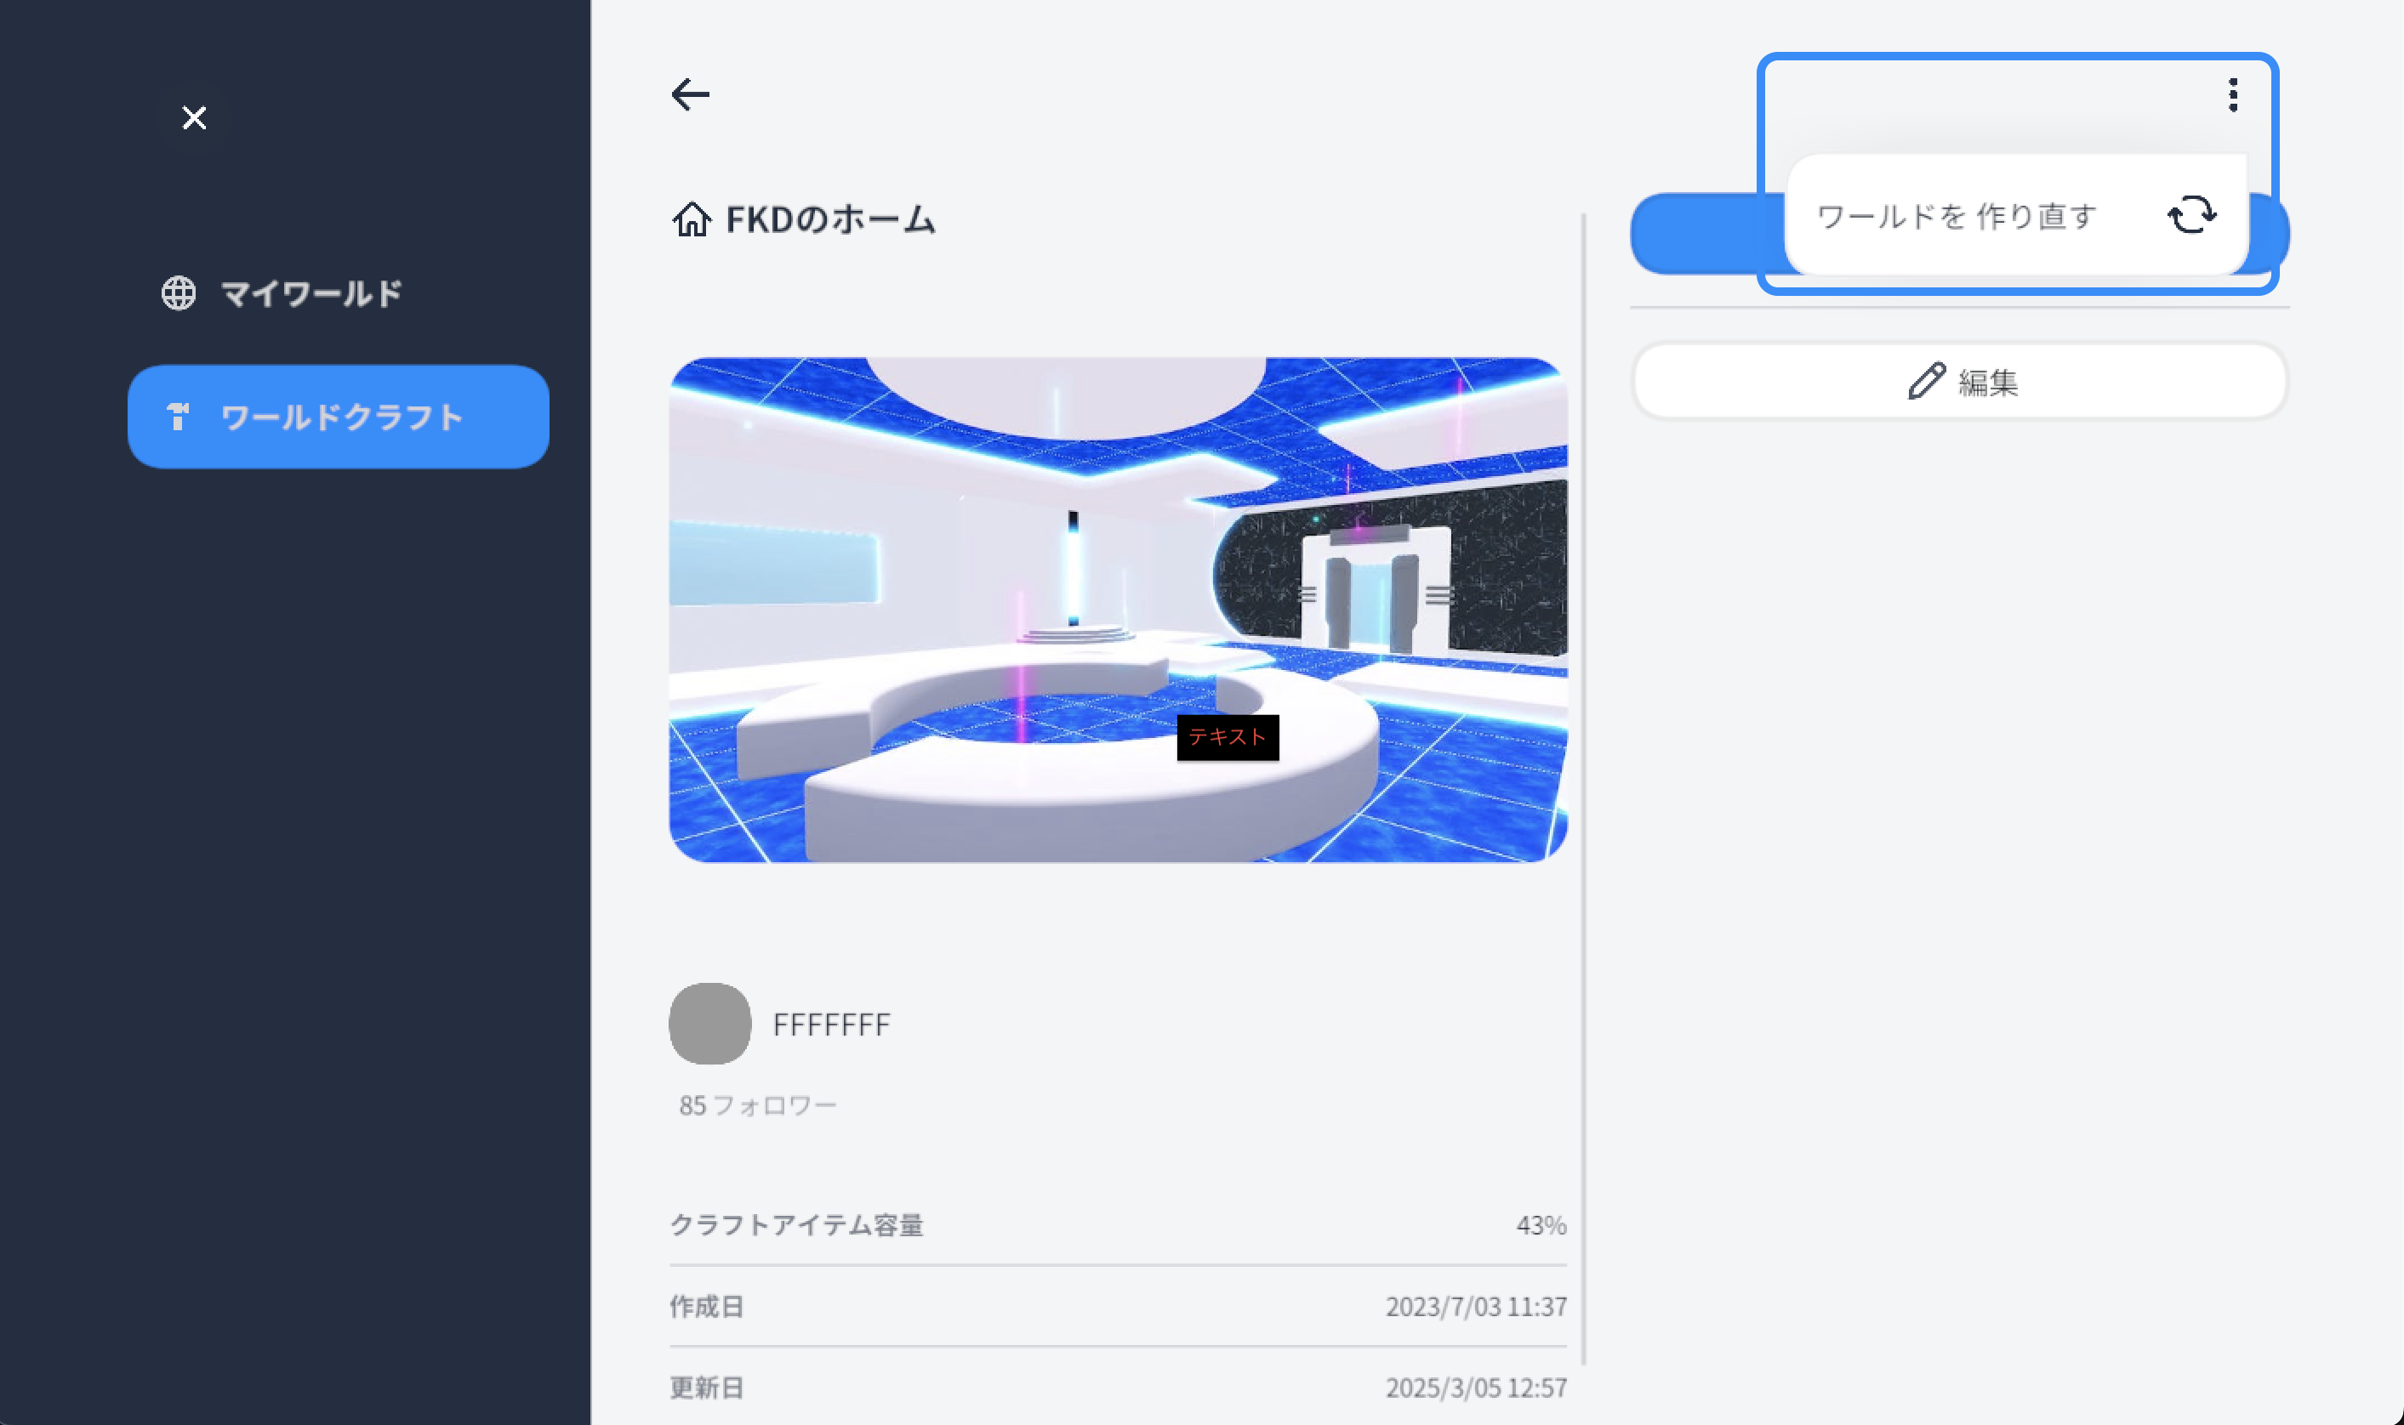Viewport: 2404px width, 1425px height.
Task: Open the three-dot options menu
Action: (x=2233, y=95)
